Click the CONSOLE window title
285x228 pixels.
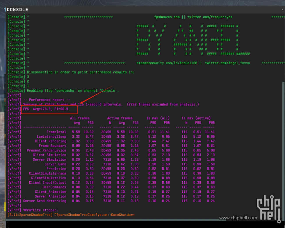[17, 10]
